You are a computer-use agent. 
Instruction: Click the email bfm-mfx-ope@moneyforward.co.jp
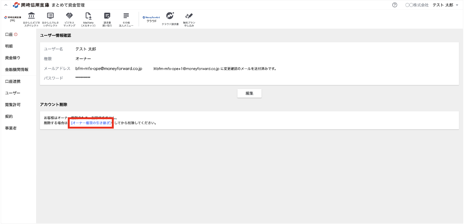[109, 69]
